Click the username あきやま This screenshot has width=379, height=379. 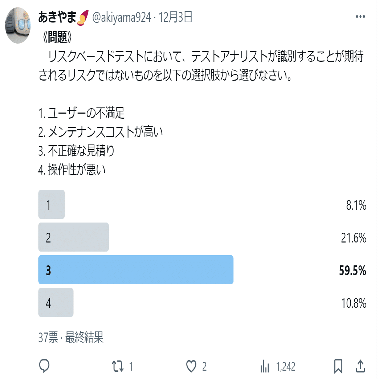pyautogui.click(x=57, y=15)
